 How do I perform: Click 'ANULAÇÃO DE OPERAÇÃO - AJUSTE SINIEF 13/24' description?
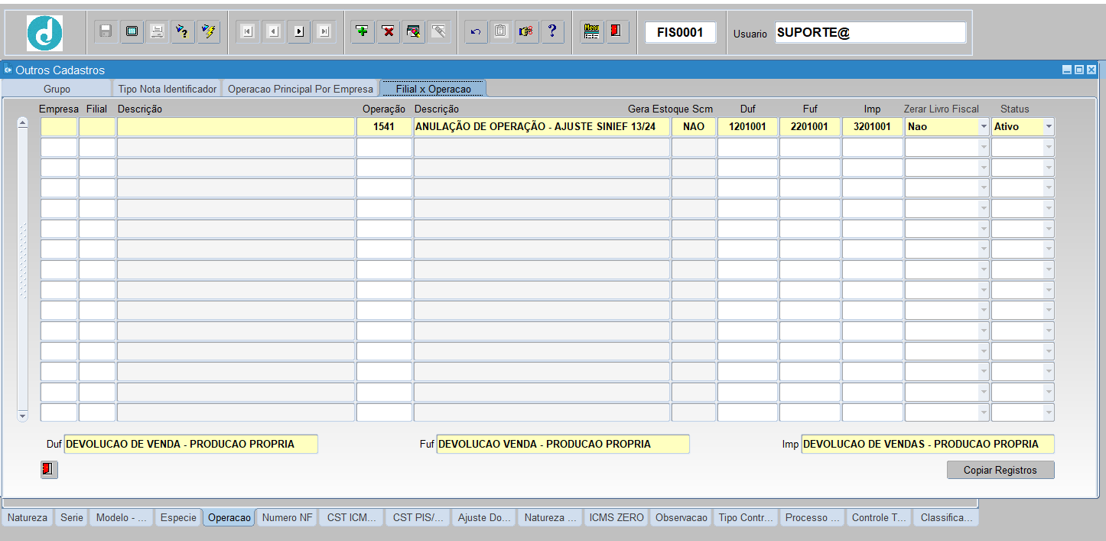click(542, 127)
